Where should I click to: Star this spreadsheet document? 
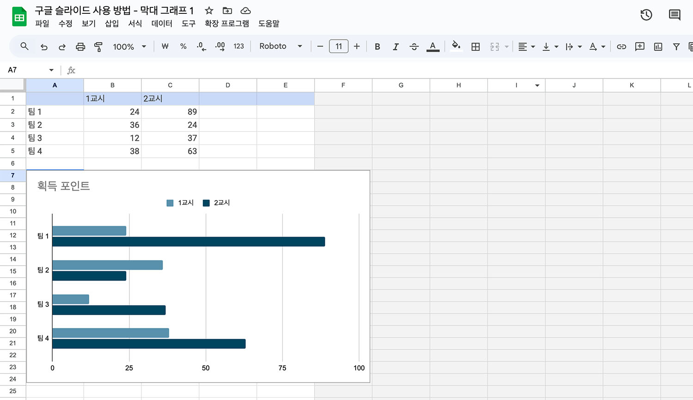click(209, 11)
